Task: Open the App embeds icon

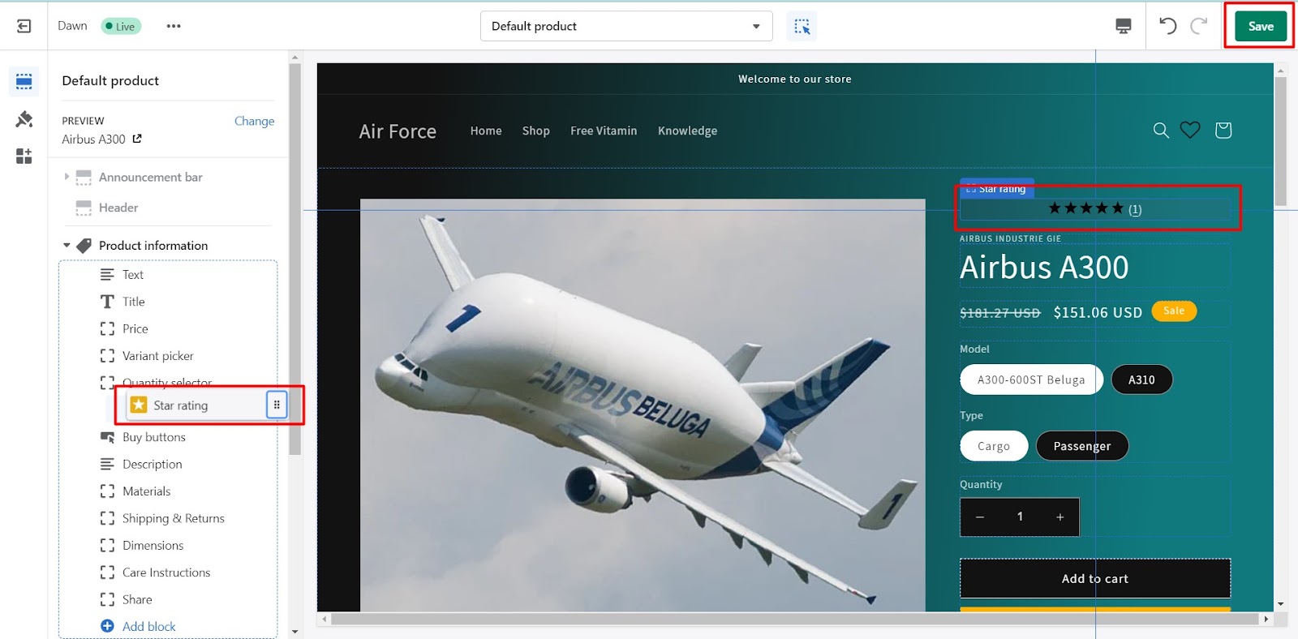Action: coord(24,156)
